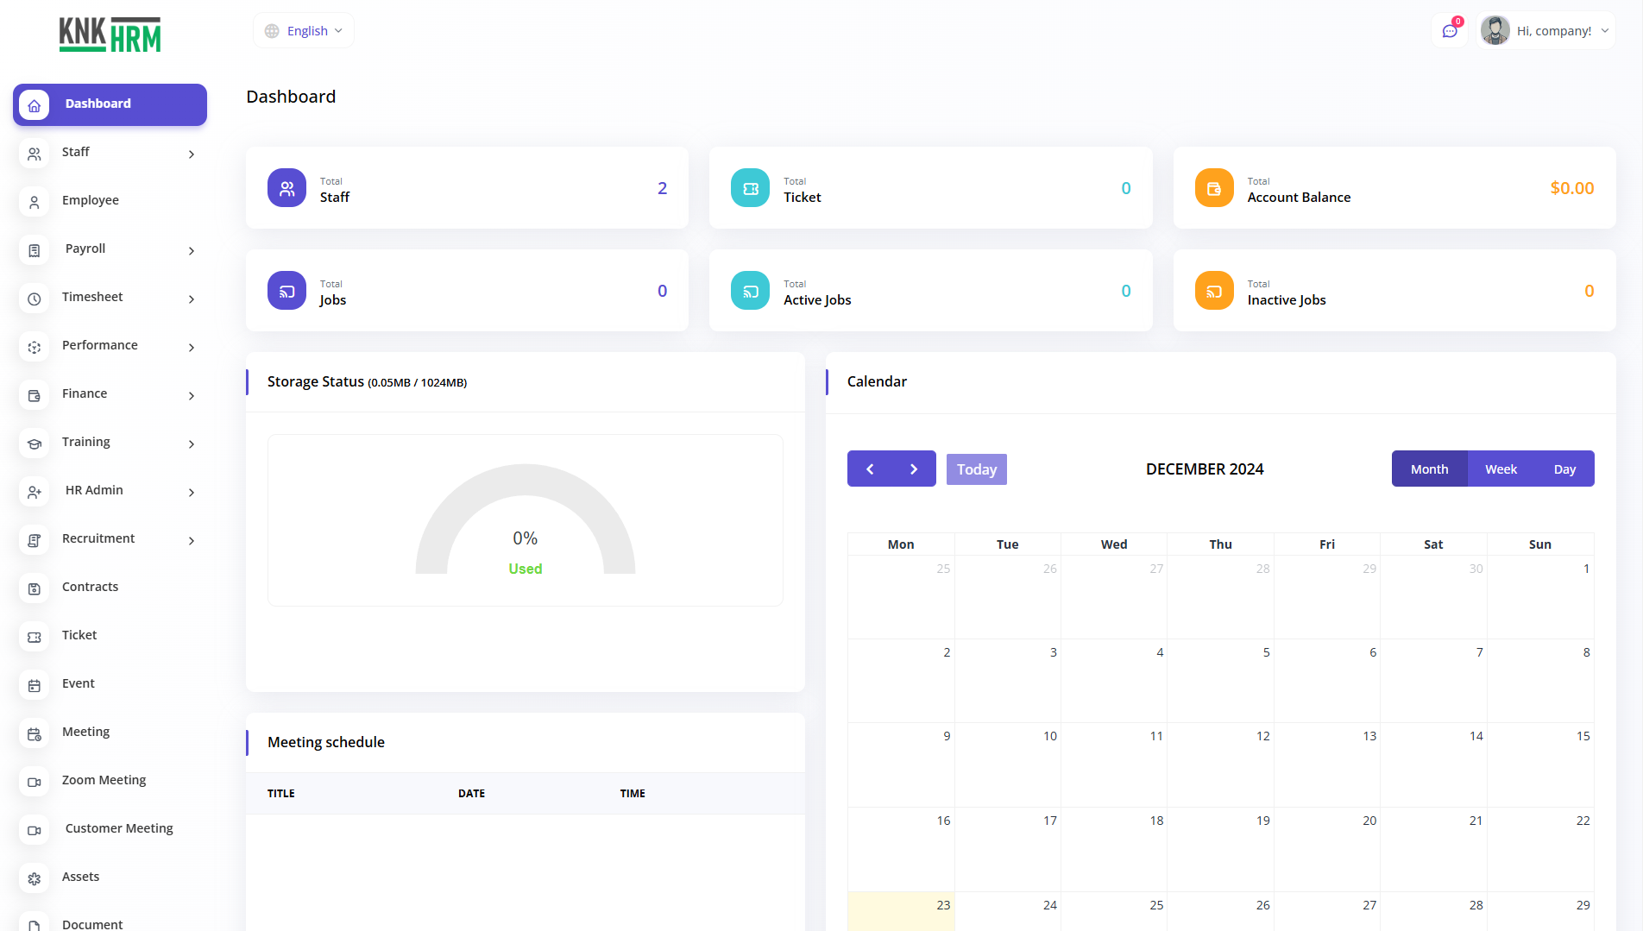This screenshot has height=931, width=1643.
Task: Go to next month in calendar
Action: pos(914,469)
